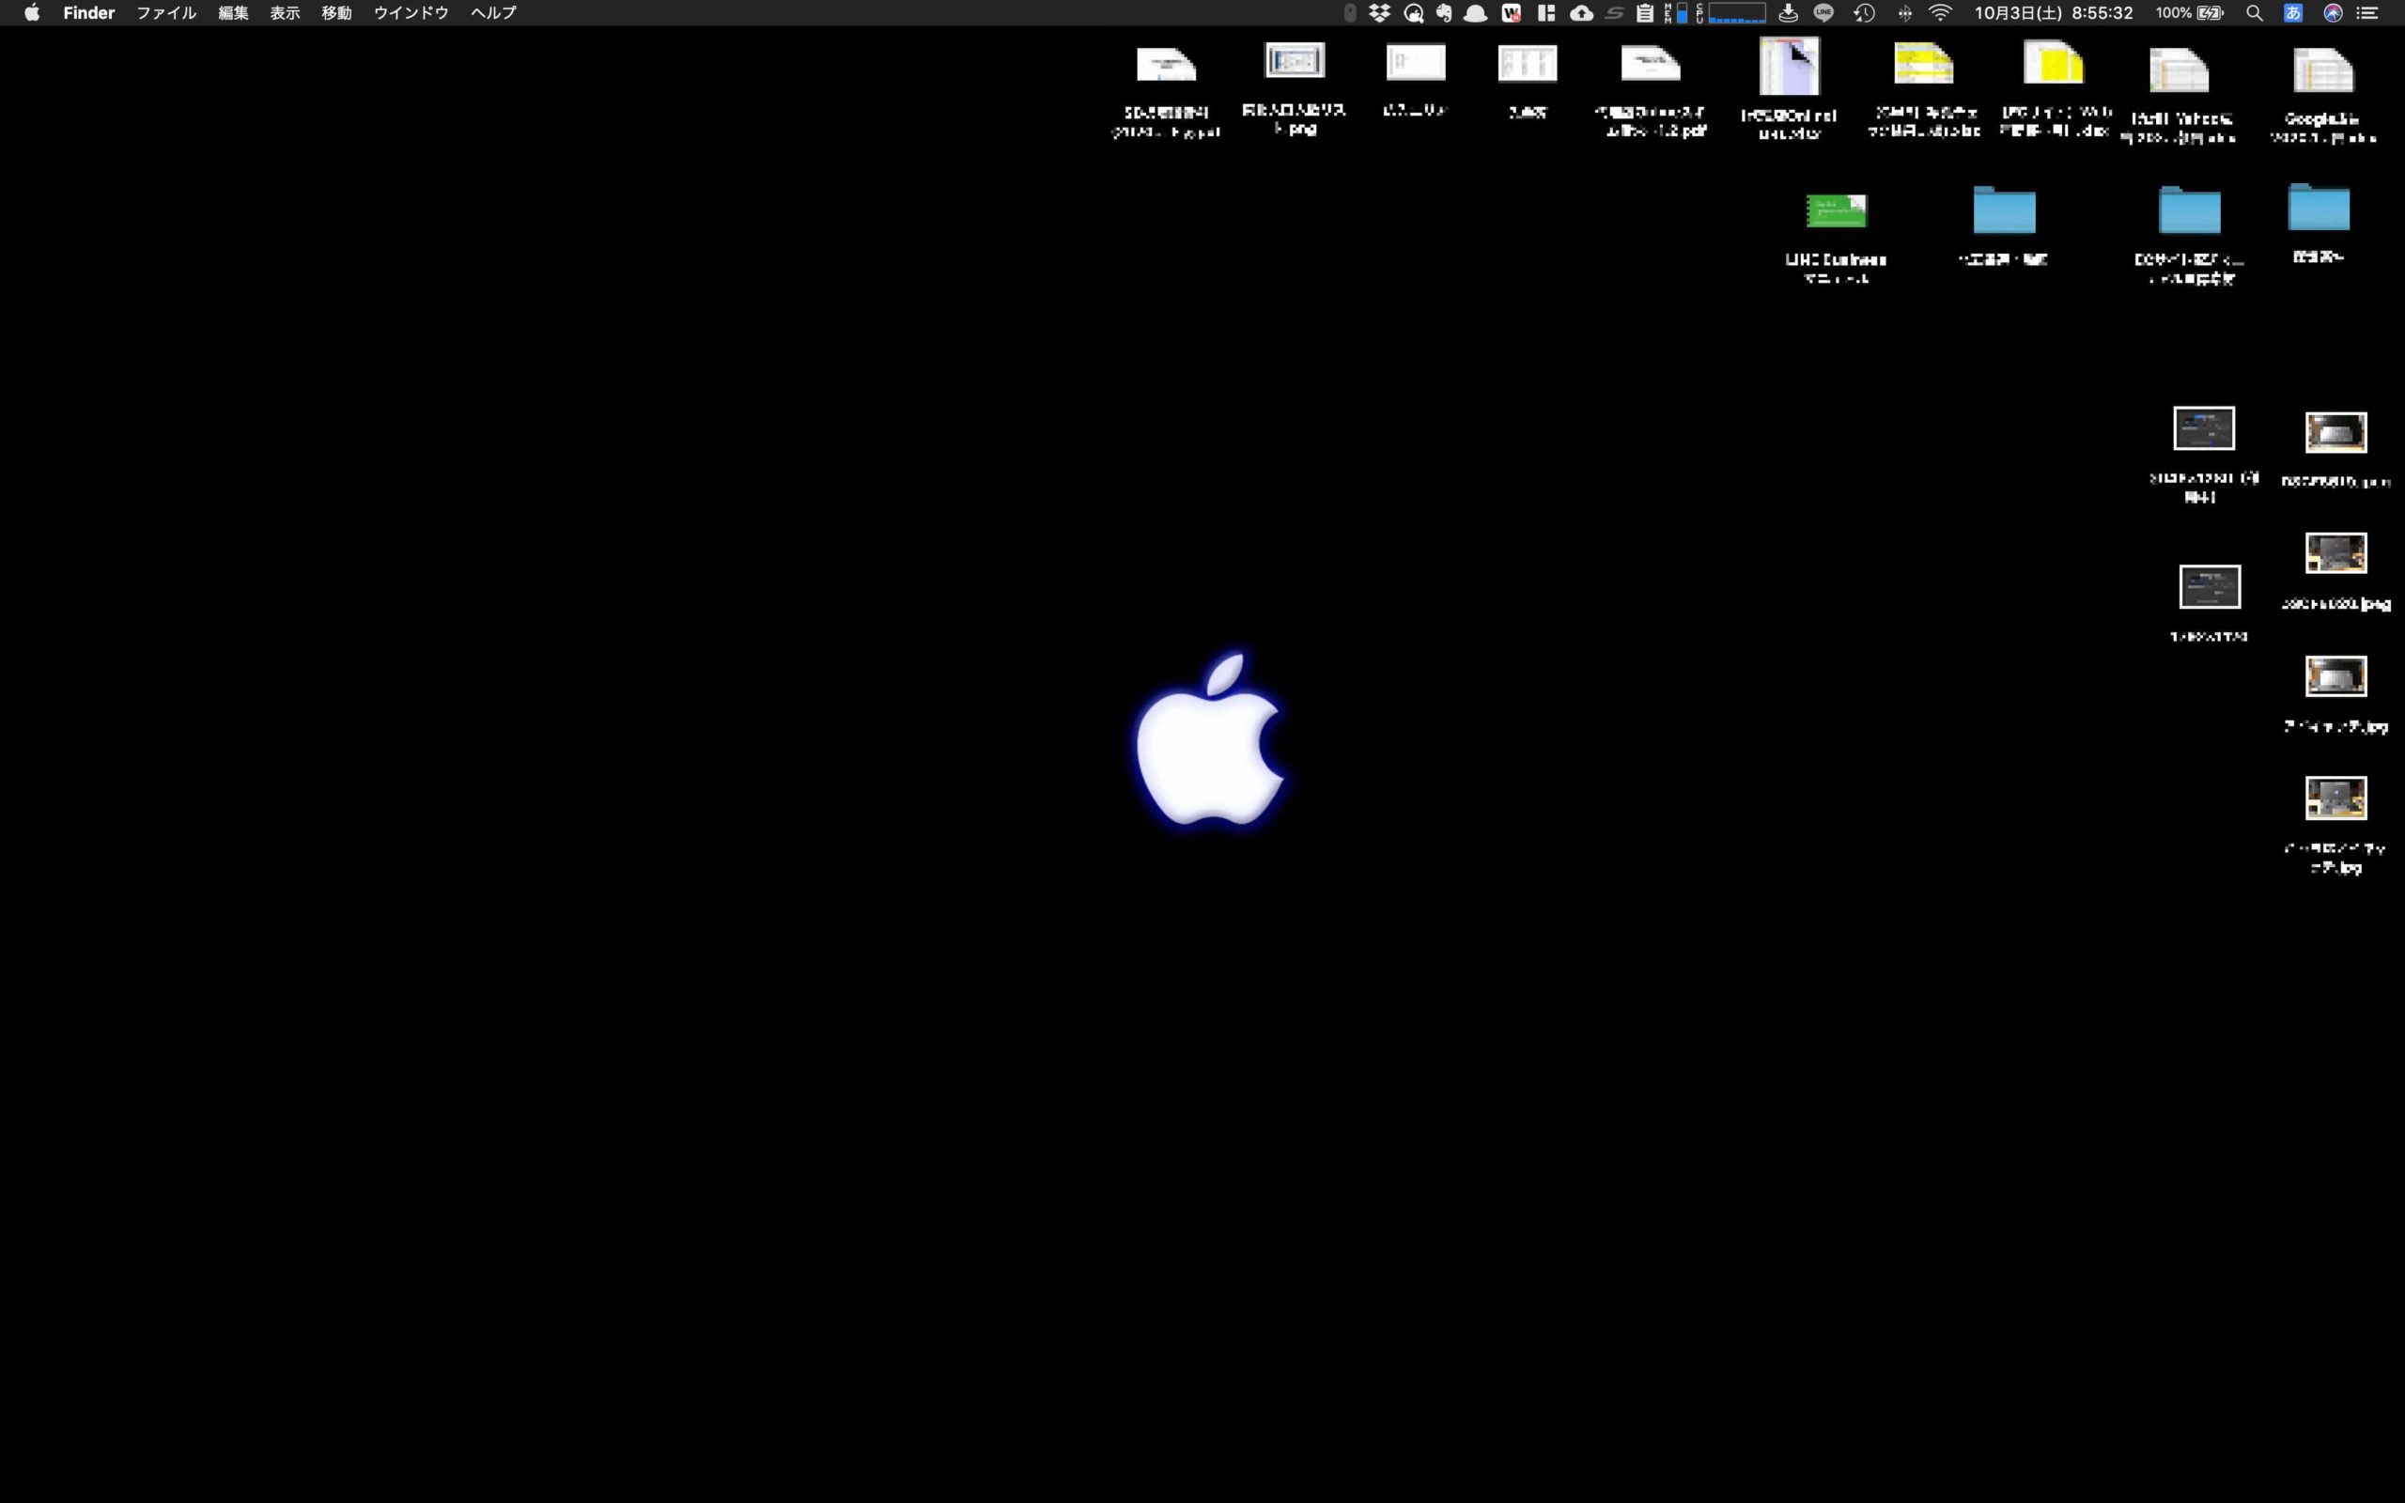Click the grey oval icon before Dropbox
Image resolution: width=2405 pixels, height=1503 pixels.
[1350, 13]
